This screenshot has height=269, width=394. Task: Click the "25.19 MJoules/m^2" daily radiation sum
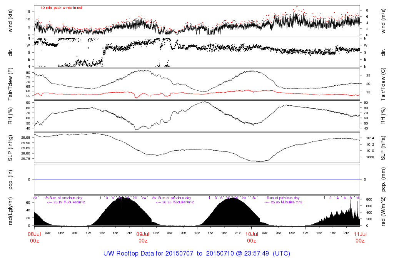point(69,202)
